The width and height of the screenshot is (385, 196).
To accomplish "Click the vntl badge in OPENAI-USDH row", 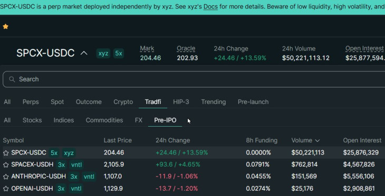I will 76,189.
